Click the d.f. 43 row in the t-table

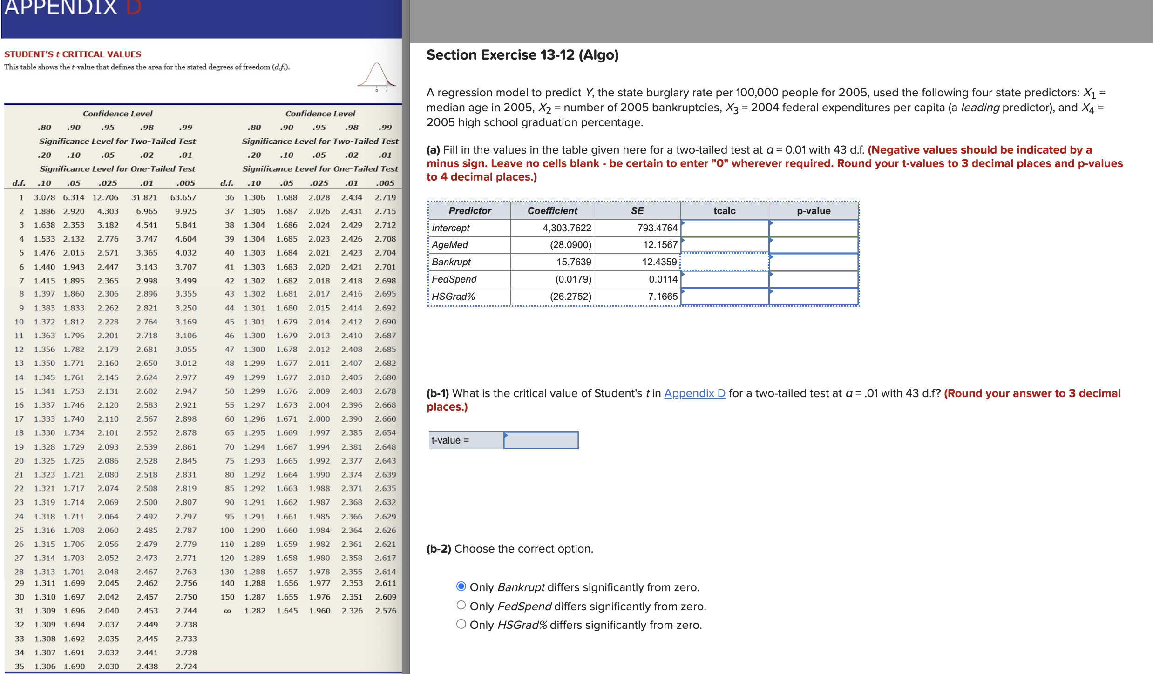click(x=307, y=294)
